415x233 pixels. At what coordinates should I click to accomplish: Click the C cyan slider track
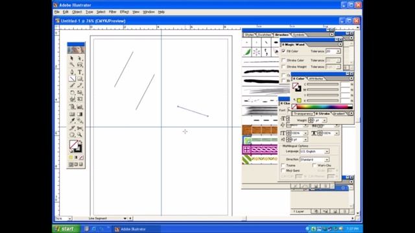pos(323,84)
